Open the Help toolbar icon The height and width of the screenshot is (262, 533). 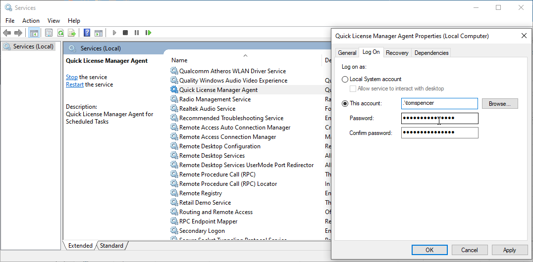[87, 33]
